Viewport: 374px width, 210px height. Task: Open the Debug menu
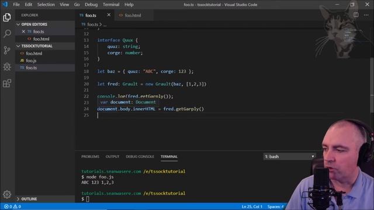(91, 5)
